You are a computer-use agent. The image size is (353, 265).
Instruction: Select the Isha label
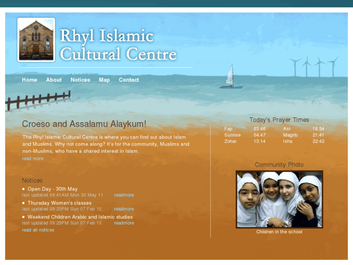(288, 141)
